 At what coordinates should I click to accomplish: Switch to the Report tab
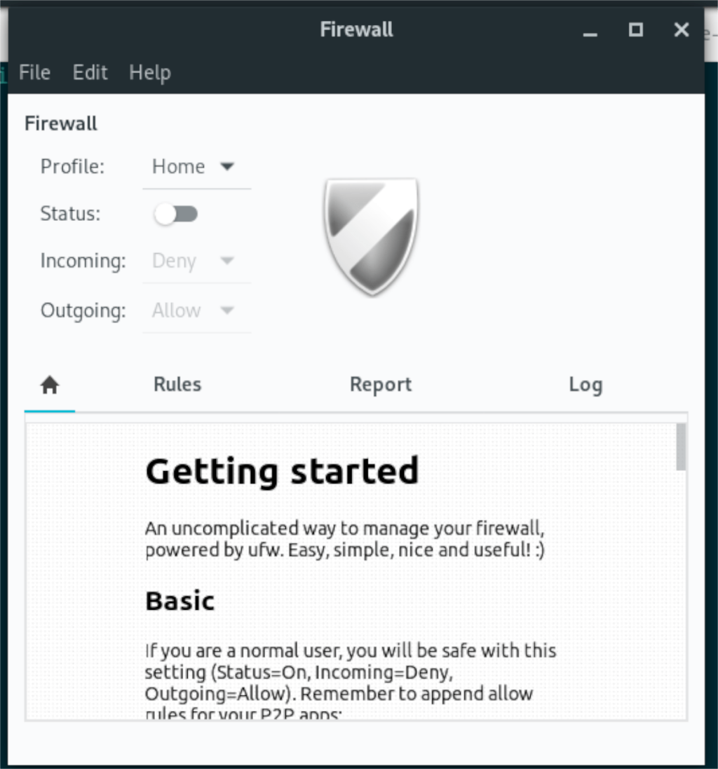pos(380,384)
